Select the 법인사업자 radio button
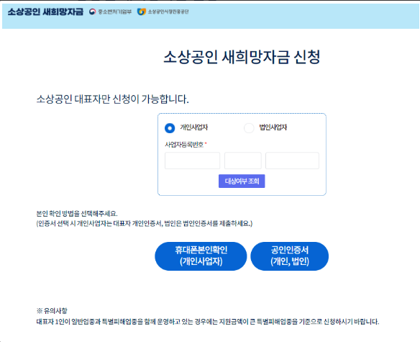Viewport: 420px width, 342px height. coord(249,128)
